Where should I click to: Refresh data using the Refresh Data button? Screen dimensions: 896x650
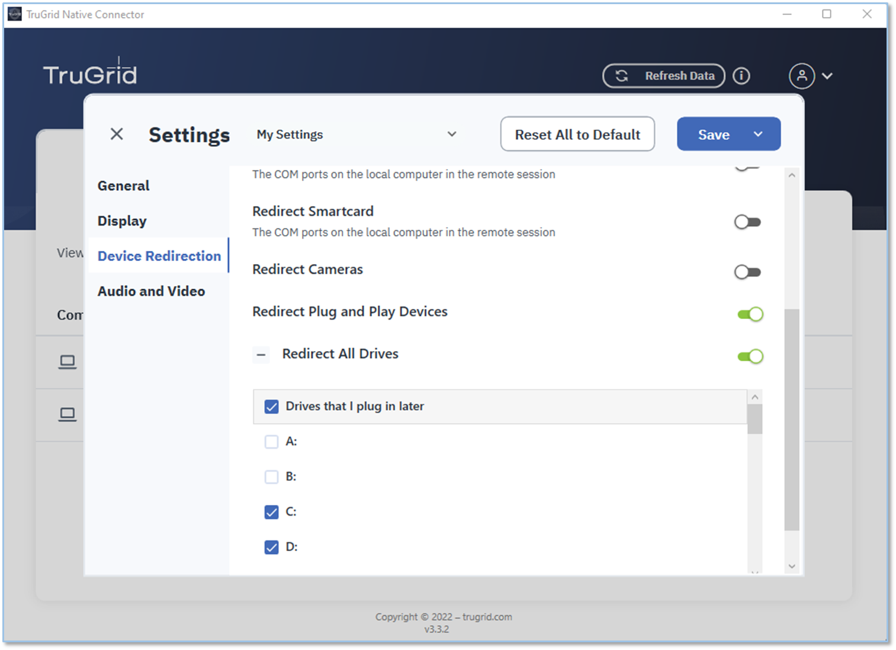tap(664, 76)
